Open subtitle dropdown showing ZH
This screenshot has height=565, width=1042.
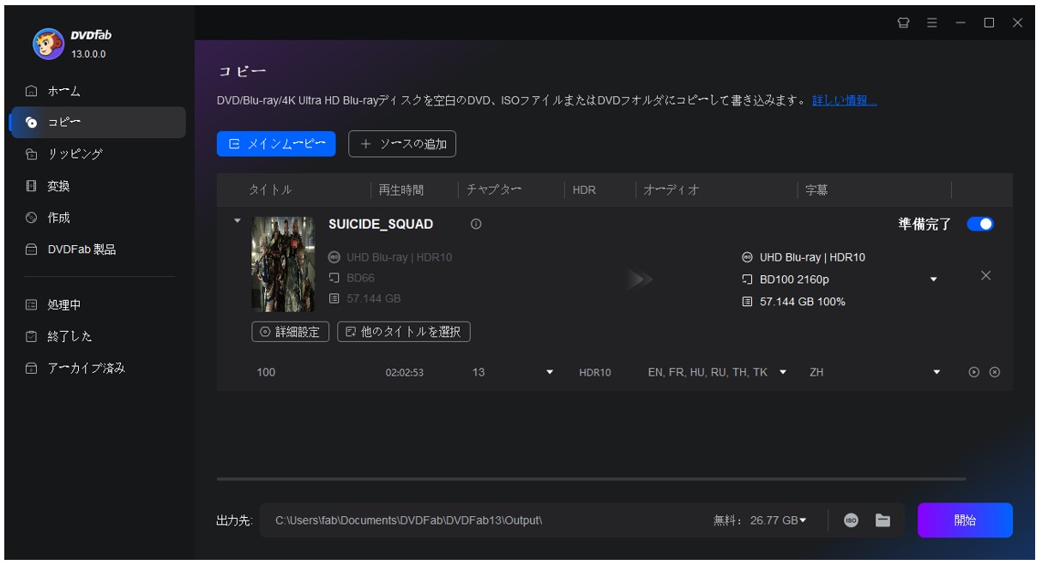(937, 372)
